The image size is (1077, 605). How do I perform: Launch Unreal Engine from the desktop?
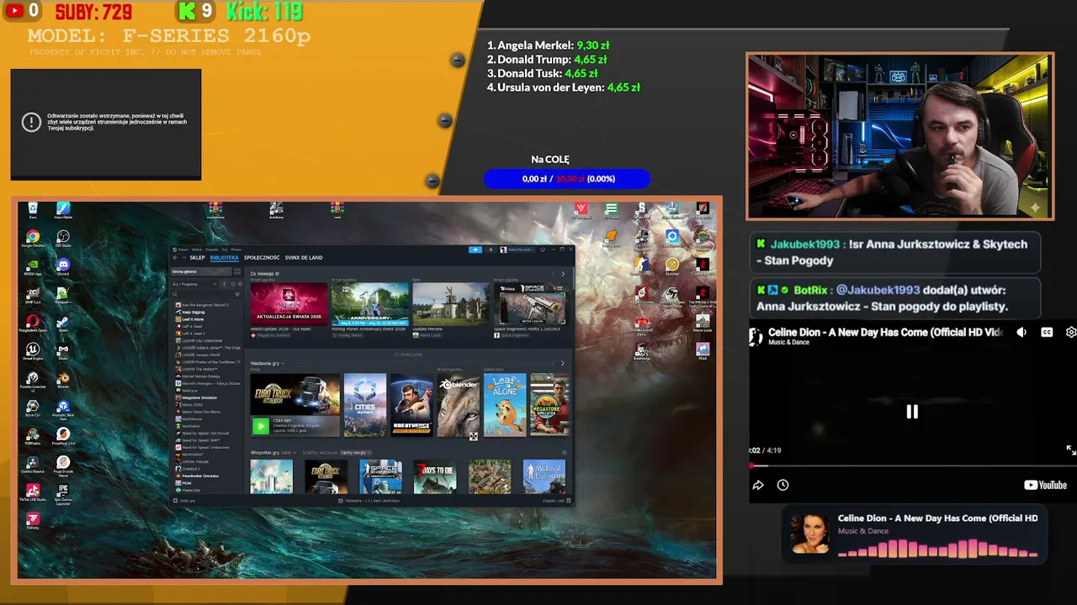[33, 350]
